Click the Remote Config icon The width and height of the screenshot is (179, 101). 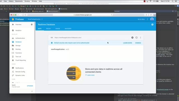coord(13,72)
